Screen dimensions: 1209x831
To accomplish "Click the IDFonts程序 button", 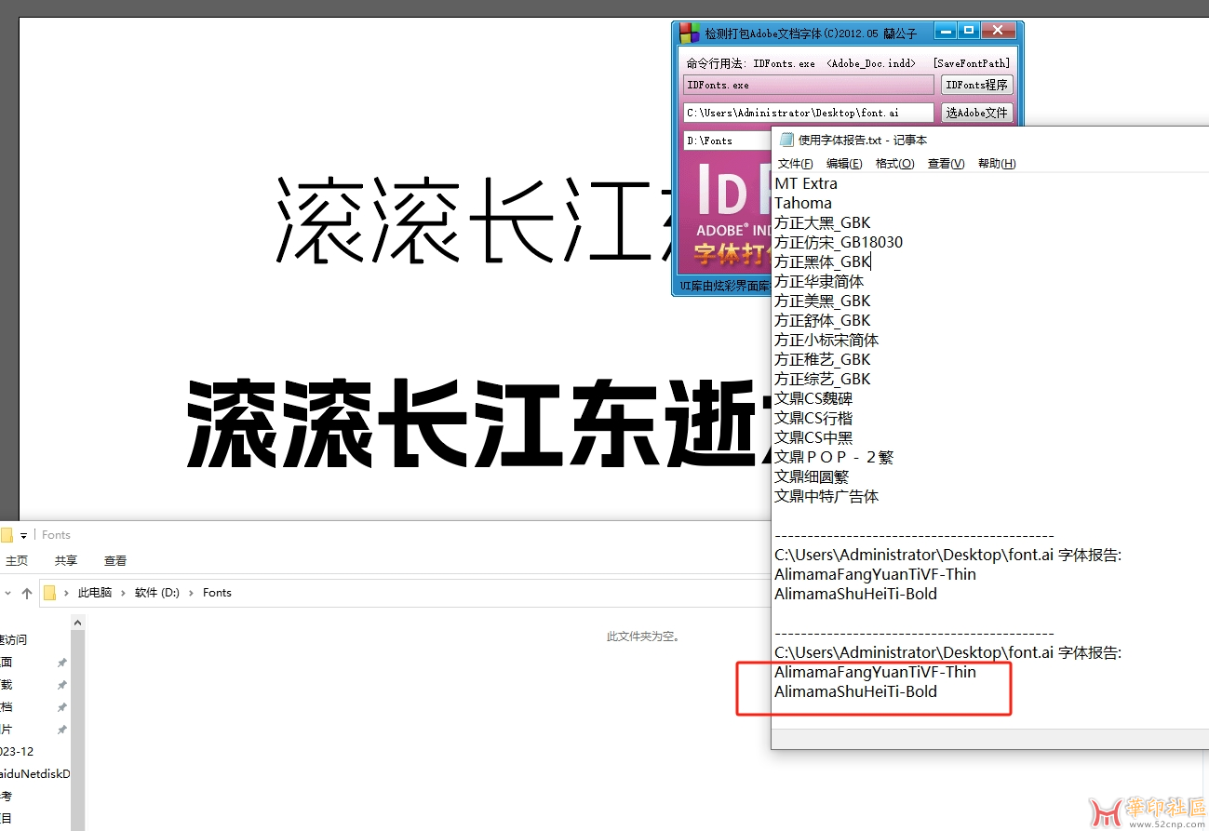I will [976, 85].
